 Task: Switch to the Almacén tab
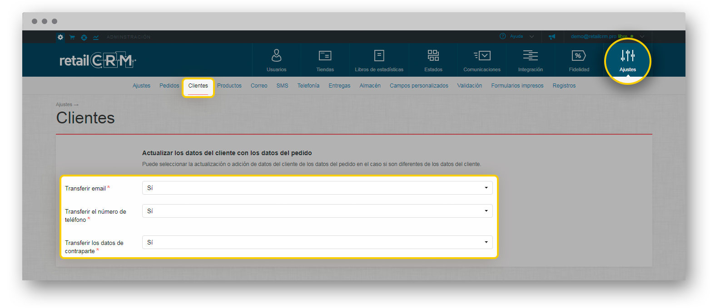(x=370, y=86)
